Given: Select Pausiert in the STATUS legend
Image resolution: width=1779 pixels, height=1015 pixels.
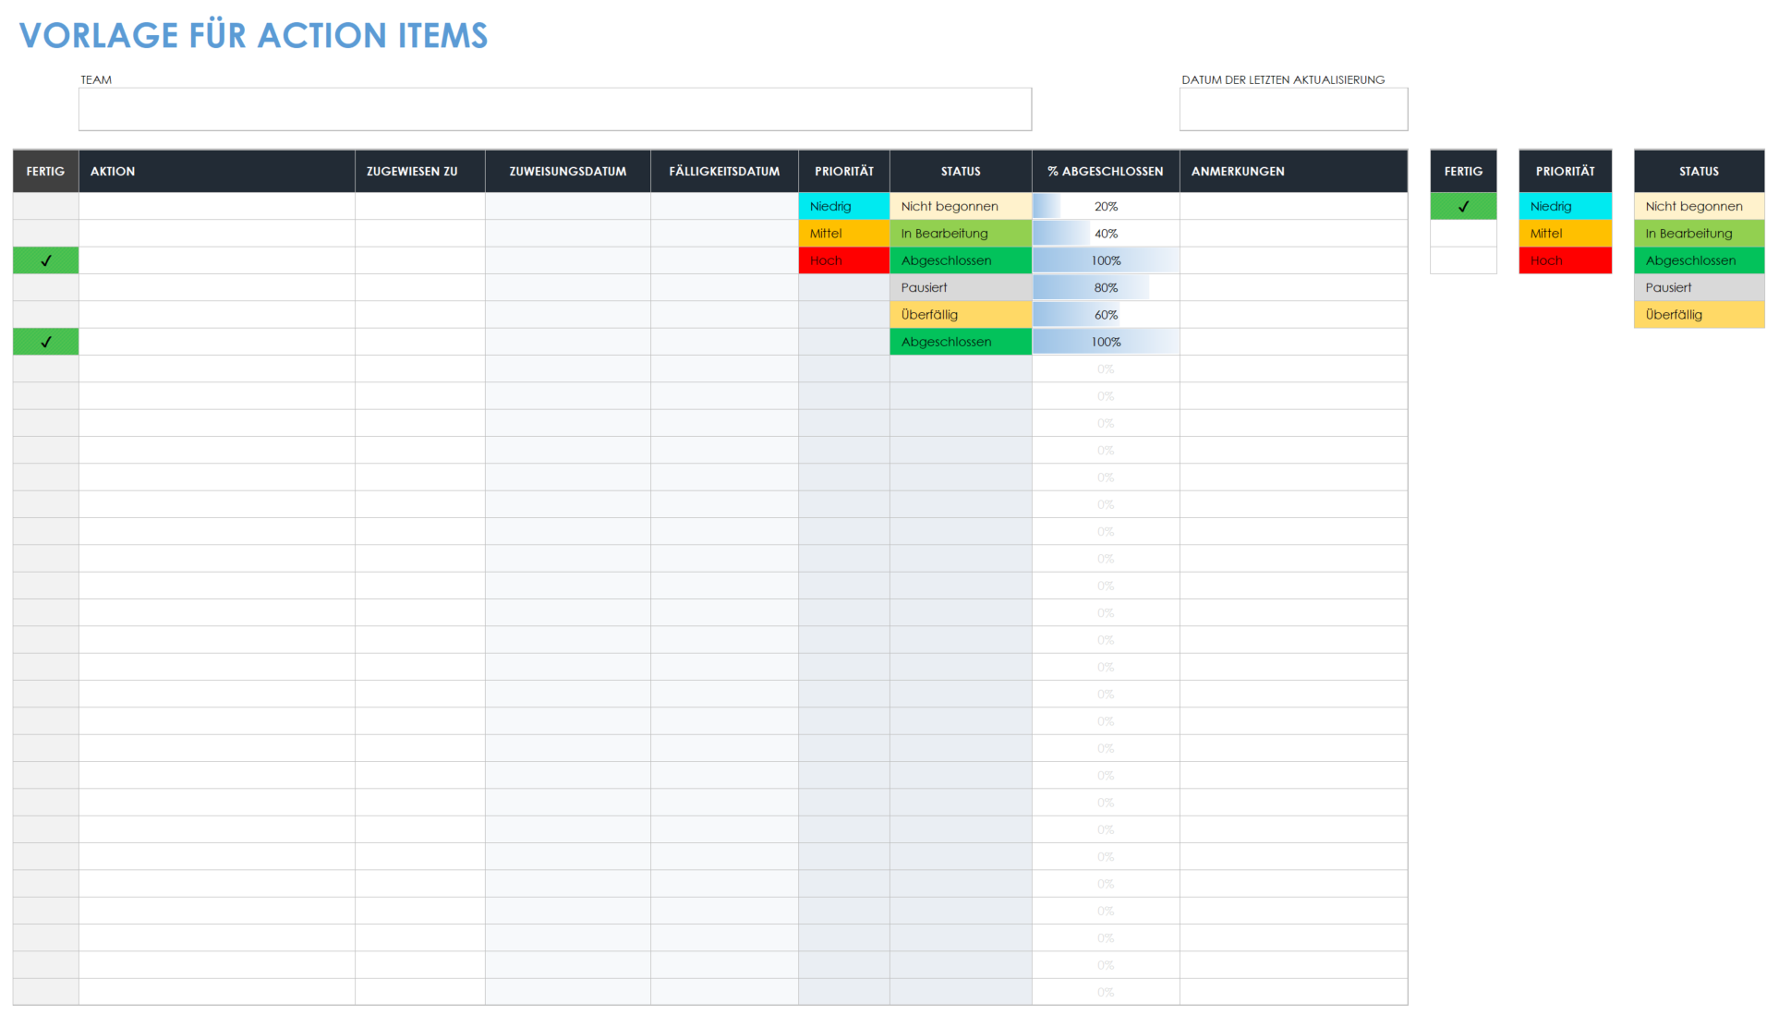Looking at the screenshot, I should (x=1699, y=287).
